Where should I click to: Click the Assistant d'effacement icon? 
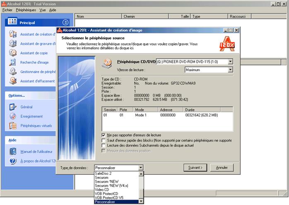[x=13, y=81]
